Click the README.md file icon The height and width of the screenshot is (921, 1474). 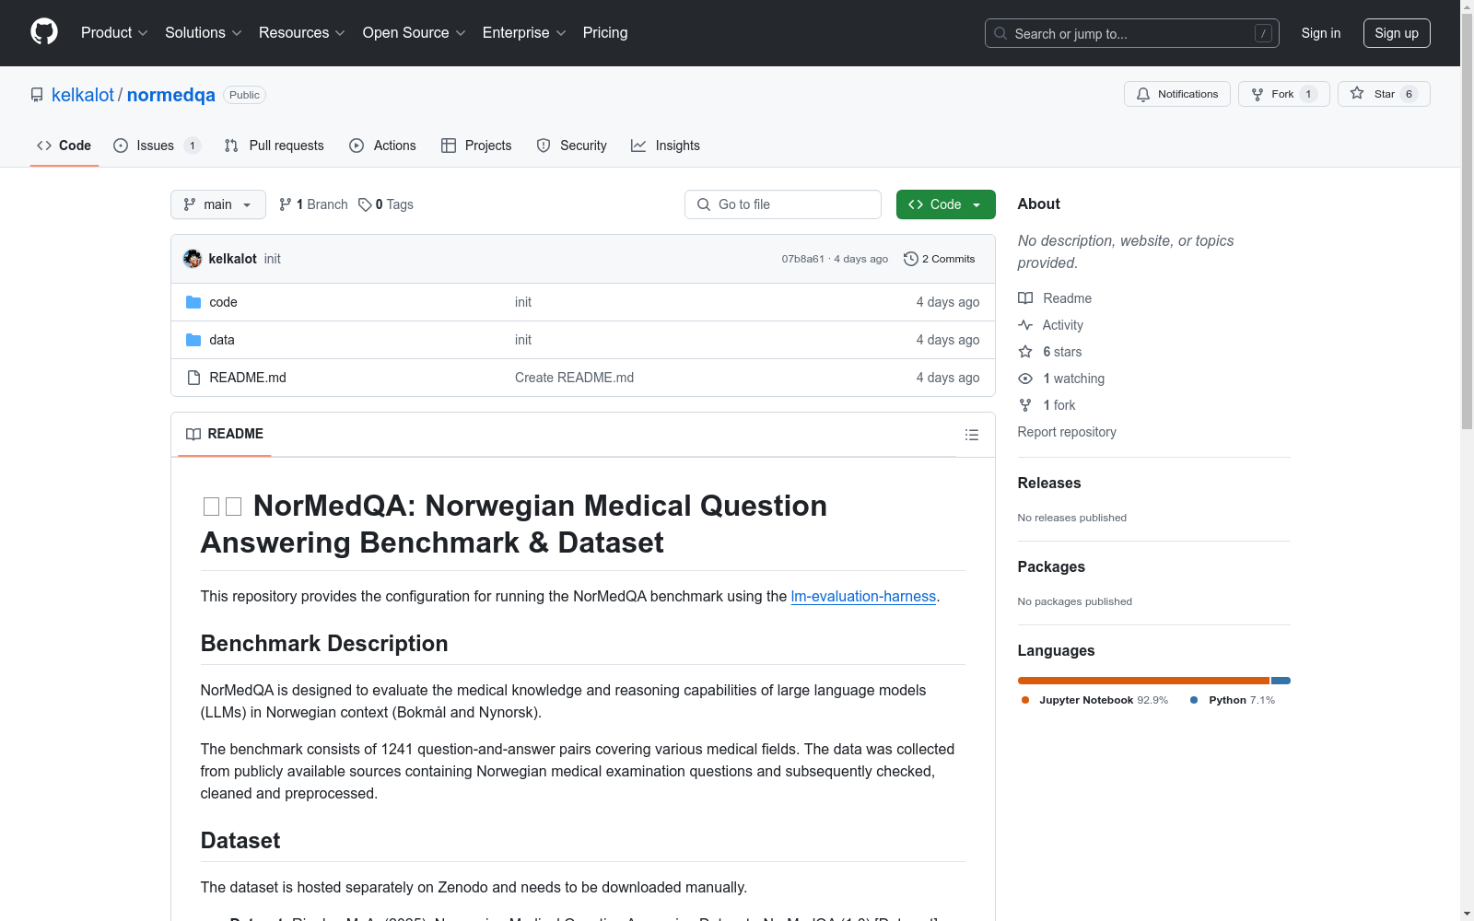pyautogui.click(x=193, y=378)
